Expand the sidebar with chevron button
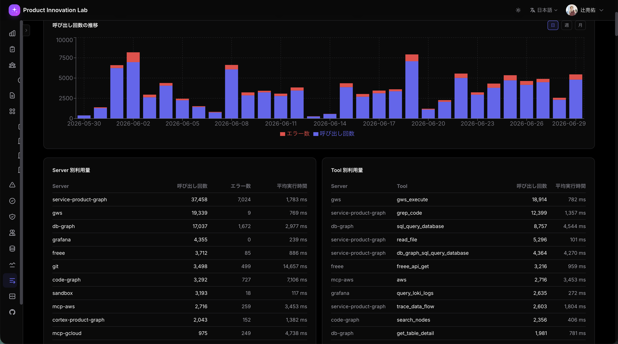Screen dimensions: 618x344 tap(26, 30)
